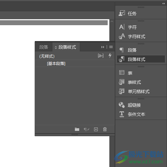Image resolution: width=167 pixels, height=167 pixels.
Task: Toggle the 段落样式 panel icon in dock
Action: pyautogui.click(x=122, y=59)
